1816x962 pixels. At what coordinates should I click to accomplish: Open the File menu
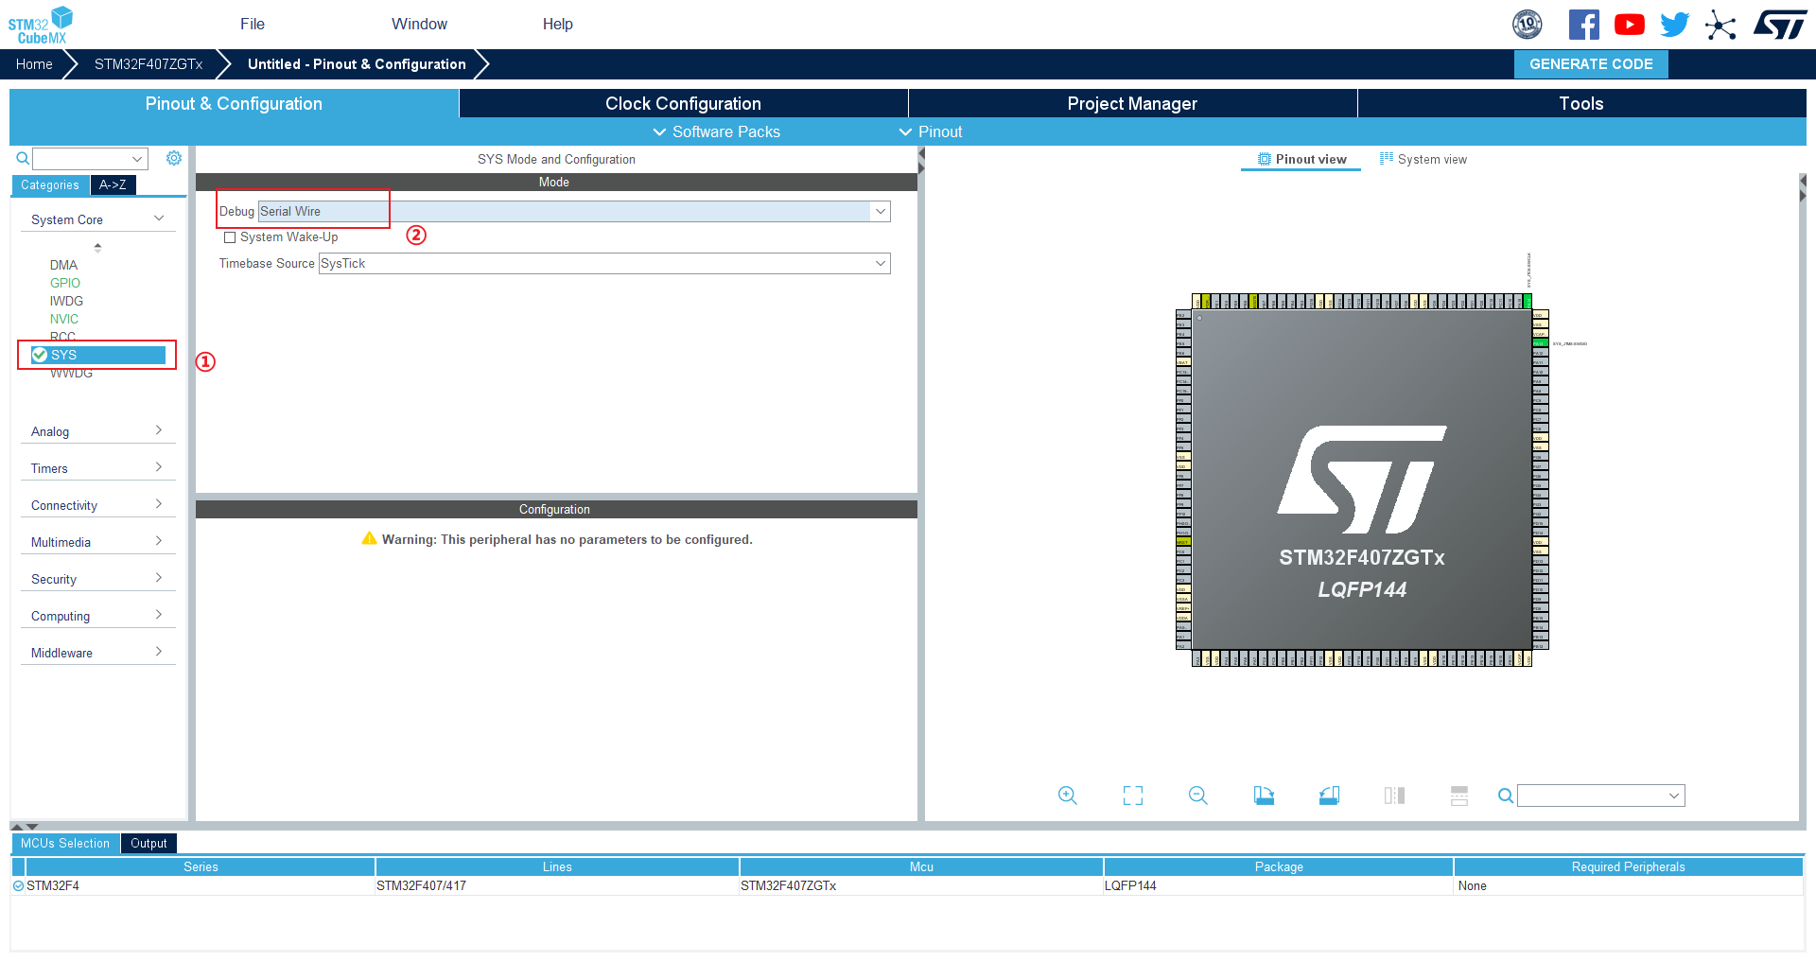coord(253,25)
